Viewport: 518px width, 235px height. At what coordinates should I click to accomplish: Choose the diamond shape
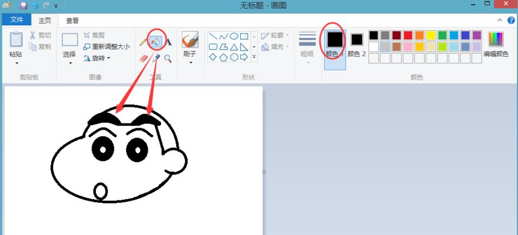pos(213,57)
